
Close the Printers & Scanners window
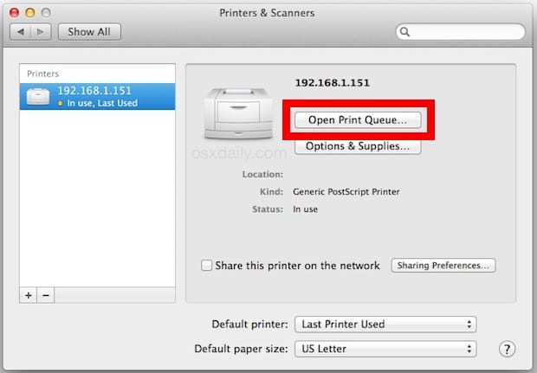point(11,12)
